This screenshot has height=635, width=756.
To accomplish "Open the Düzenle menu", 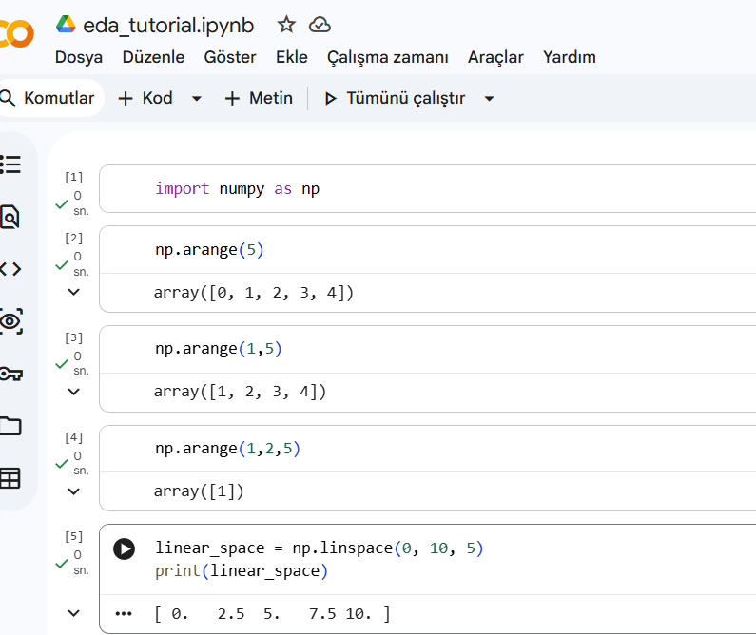I will tap(153, 57).
